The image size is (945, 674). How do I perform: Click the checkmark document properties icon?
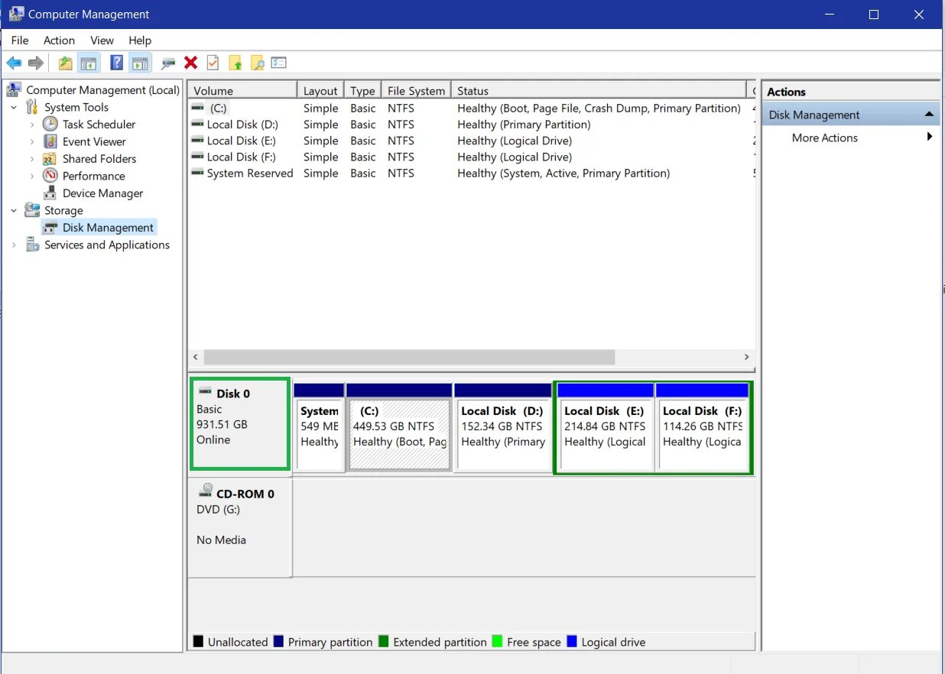click(x=213, y=63)
